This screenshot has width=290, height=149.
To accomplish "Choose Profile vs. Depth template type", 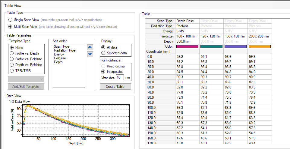I will coord(12,53).
